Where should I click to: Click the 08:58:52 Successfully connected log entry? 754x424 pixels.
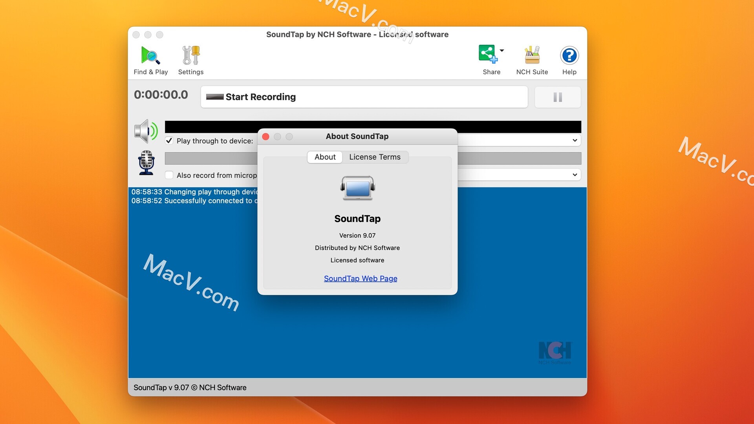(194, 201)
